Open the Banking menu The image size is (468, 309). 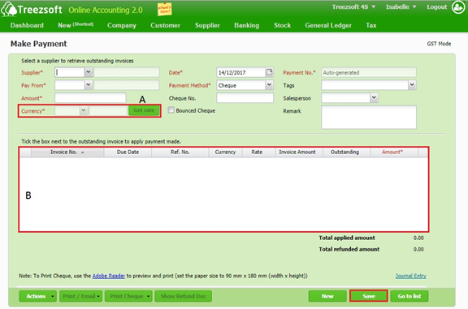click(246, 25)
